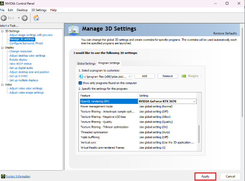This screenshot has width=245, height=181.
Task: Open Set up multiple displays
Action: pyautogui.click(x=24, y=80)
